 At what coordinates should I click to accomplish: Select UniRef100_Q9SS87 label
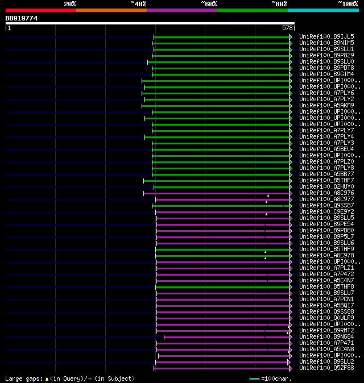[x=326, y=206]
